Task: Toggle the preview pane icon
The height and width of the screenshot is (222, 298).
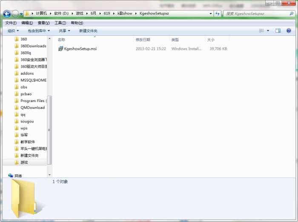Action: coord(278,31)
